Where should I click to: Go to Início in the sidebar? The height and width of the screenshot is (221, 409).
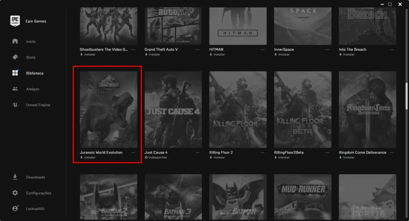pyautogui.click(x=31, y=41)
